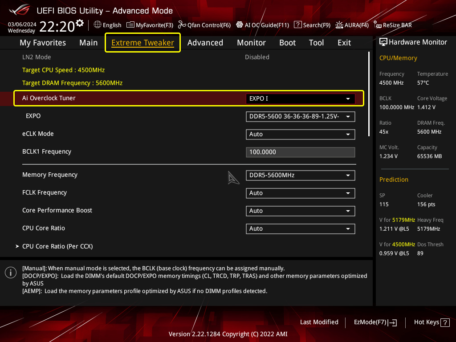Click the Hot Keys question mark icon

click(445, 322)
